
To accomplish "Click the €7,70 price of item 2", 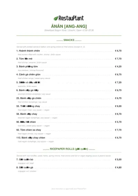I will tap(118, 59).
